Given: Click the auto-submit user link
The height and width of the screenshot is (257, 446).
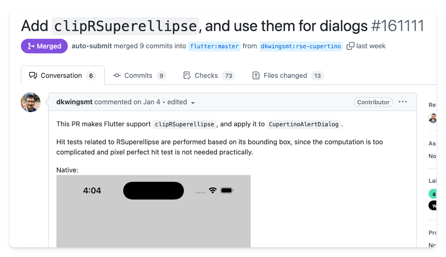Looking at the screenshot, I should 92,46.
